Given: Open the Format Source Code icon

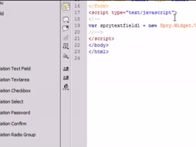Looking at the screenshot, I should (66, 87).
